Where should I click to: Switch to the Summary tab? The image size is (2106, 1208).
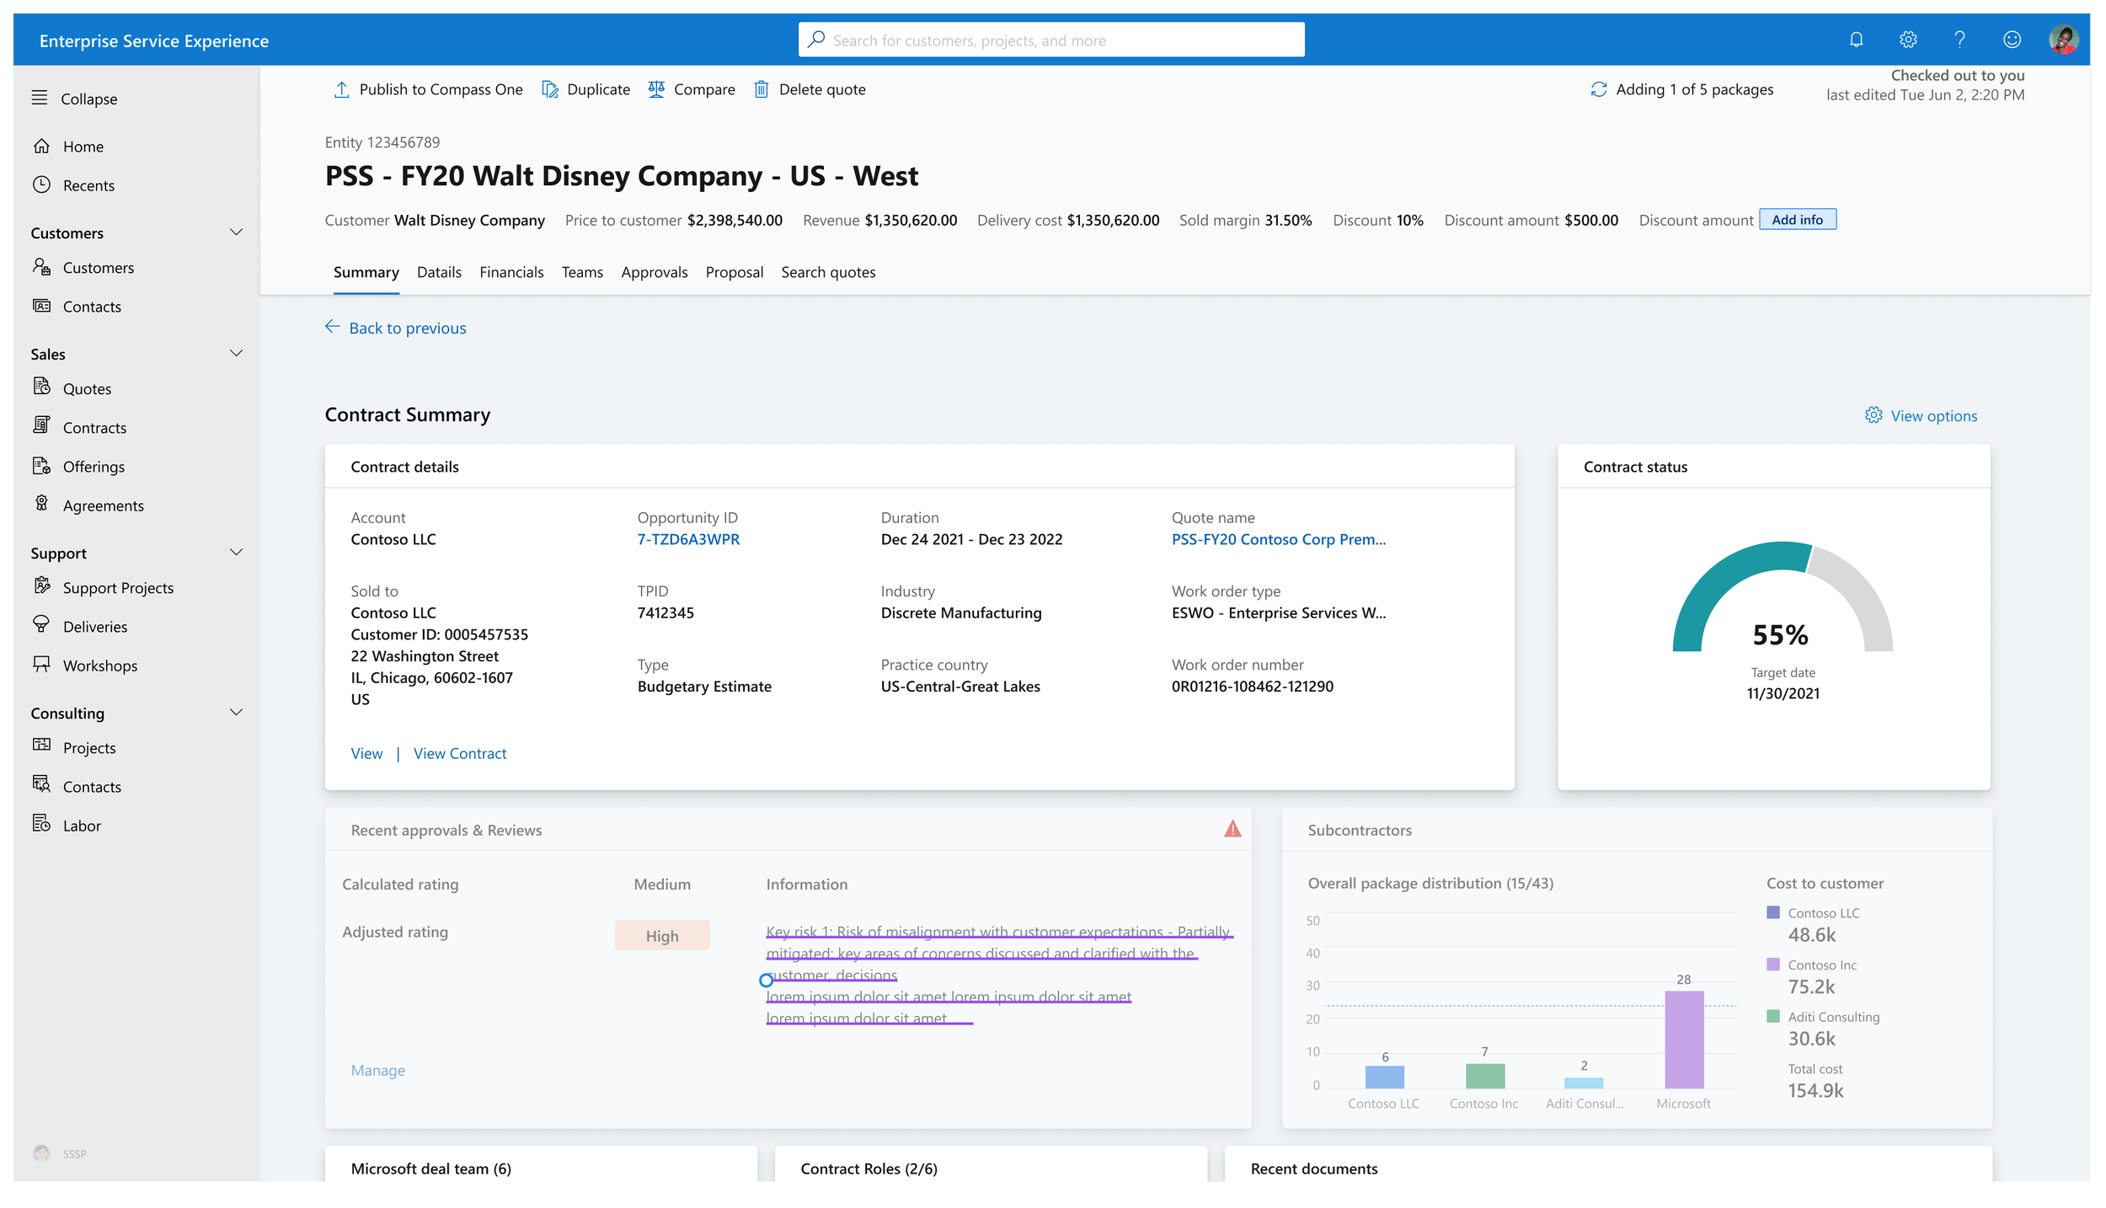point(366,272)
